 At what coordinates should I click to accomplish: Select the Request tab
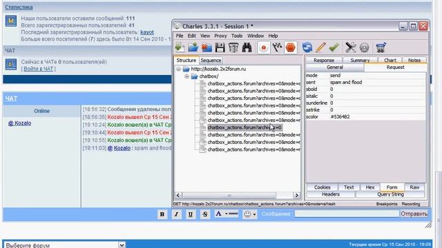coord(395,68)
